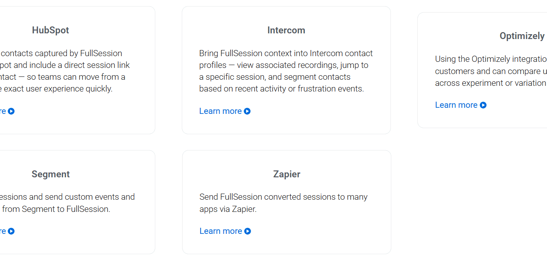Select the HubSpot card heading

[x=51, y=30]
